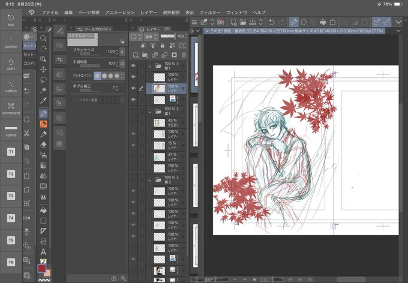Click the brush size pressure settings icon
The height and width of the screenshot is (283, 408).
122,52
